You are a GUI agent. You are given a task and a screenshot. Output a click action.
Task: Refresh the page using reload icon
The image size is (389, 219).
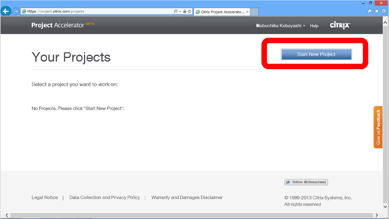pyautogui.click(x=190, y=11)
